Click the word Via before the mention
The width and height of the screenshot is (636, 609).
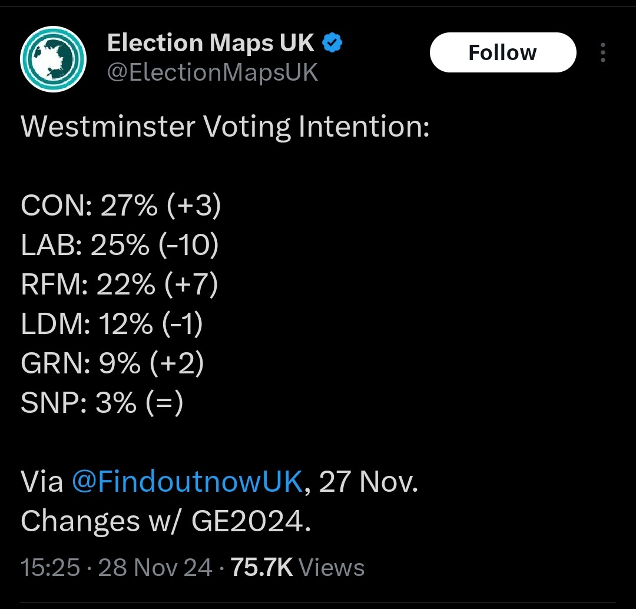click(x=42, y=482)
